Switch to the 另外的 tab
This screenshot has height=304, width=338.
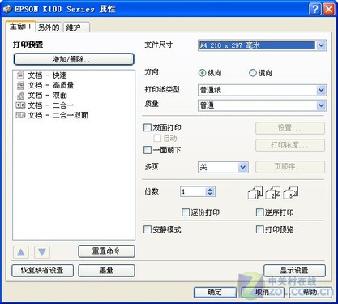(49, 28)
